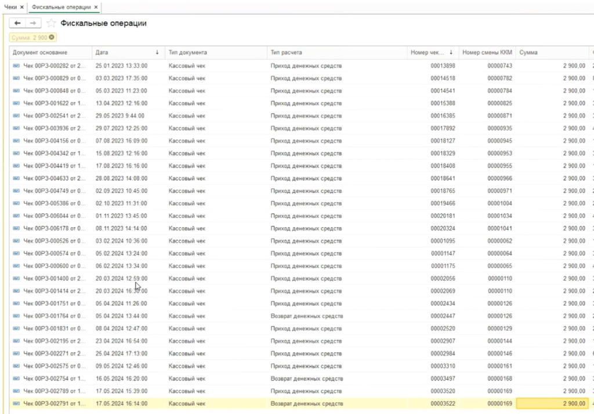
Task: Sort by Документ основание column header
Action: (x=50, y=53)
